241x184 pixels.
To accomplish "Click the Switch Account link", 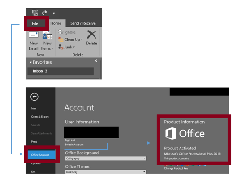I will [74, 145].
